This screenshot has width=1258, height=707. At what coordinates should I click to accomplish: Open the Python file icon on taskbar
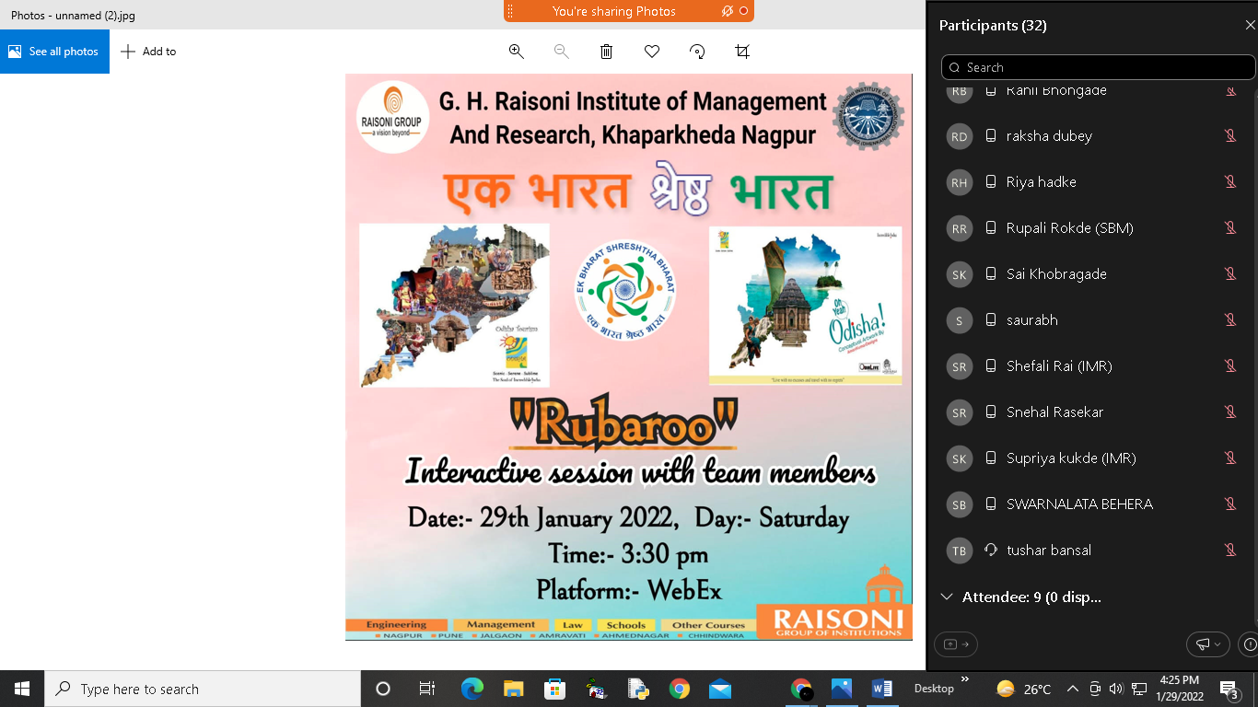[638, 689]
